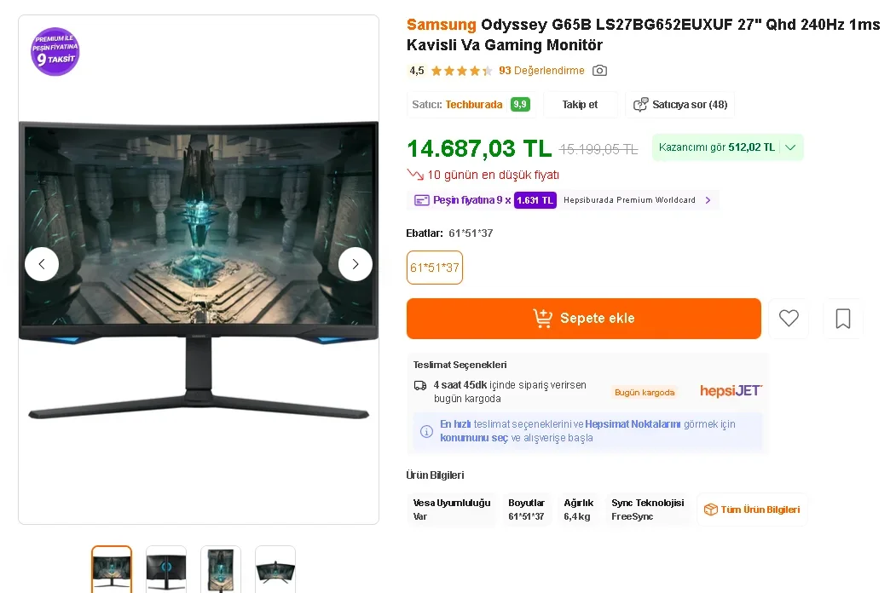This screenshot has width=896, height=593.
Task: Select the 61*51*37 size option
Action: tap(435, 268)
